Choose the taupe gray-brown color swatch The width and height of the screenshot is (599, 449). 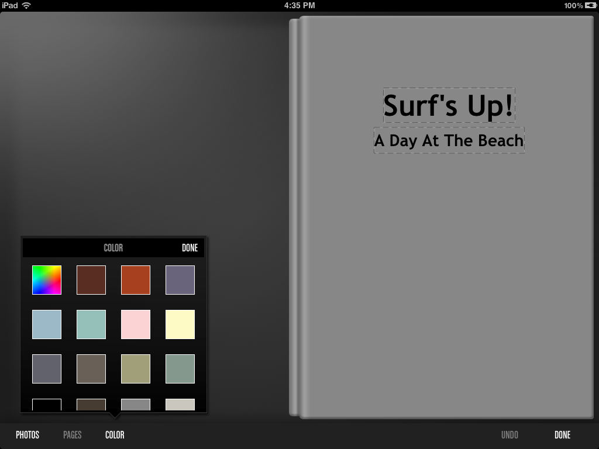(91, 369)
